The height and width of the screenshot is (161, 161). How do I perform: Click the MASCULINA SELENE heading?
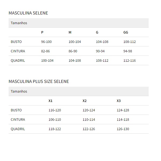pyautogui.click(x=28, y=13)
